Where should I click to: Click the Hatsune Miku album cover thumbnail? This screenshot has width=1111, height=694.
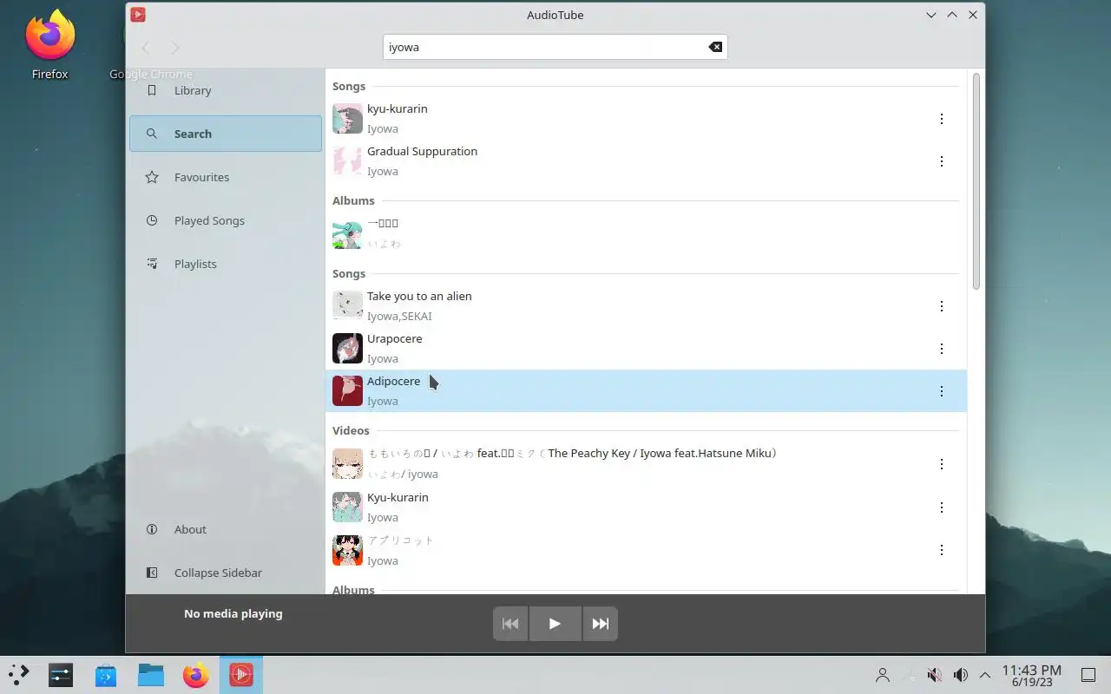coord(347,234)
